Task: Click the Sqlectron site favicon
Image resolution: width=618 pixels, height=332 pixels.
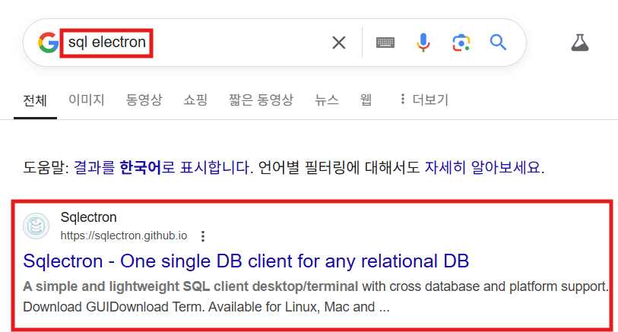Action: click(x=36, y=226)
